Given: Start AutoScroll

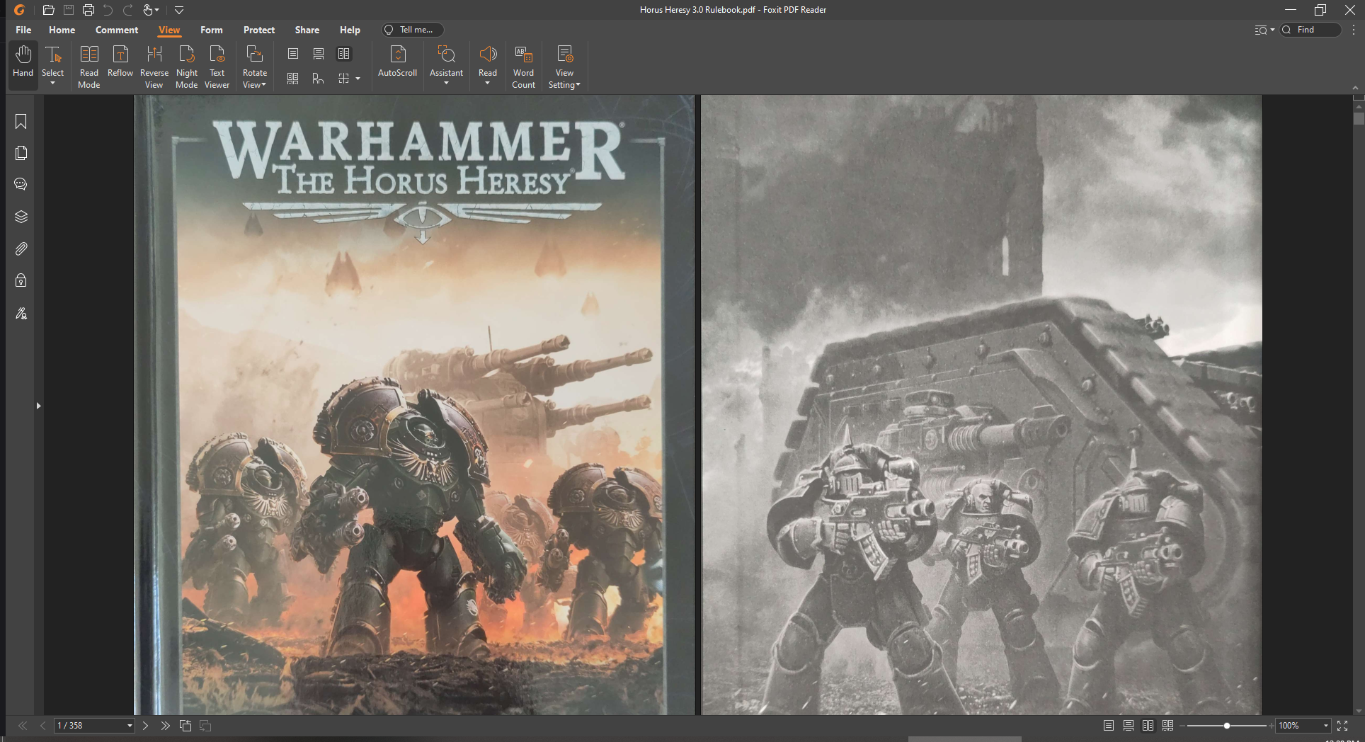Looking at the screenshot, I should pos(398,62).
